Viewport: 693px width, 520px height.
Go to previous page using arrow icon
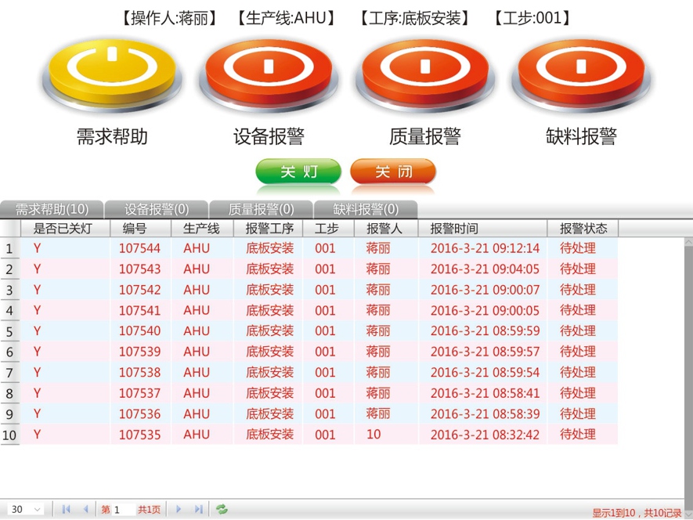pos(85,509)
